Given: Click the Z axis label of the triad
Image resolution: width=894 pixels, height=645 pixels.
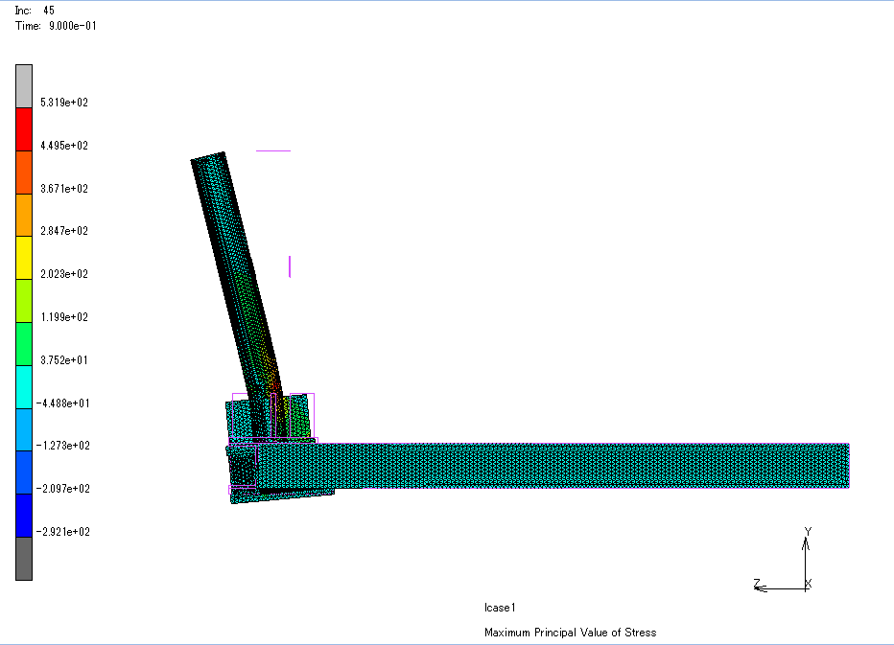Looking at the screenshot, I should click(x=757, y=584).
